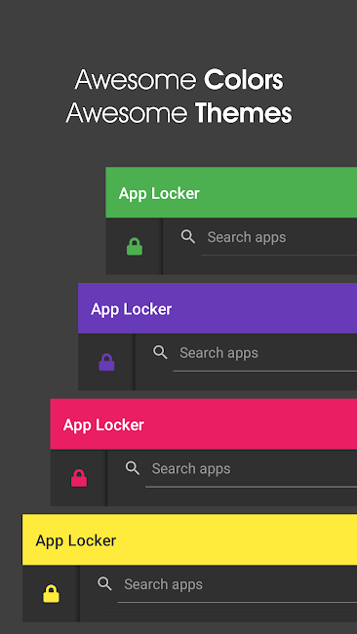Click the search magnifier under the pink header
Image resolution: width=357 pixels, height=634 pixels.
pos(133,468)
